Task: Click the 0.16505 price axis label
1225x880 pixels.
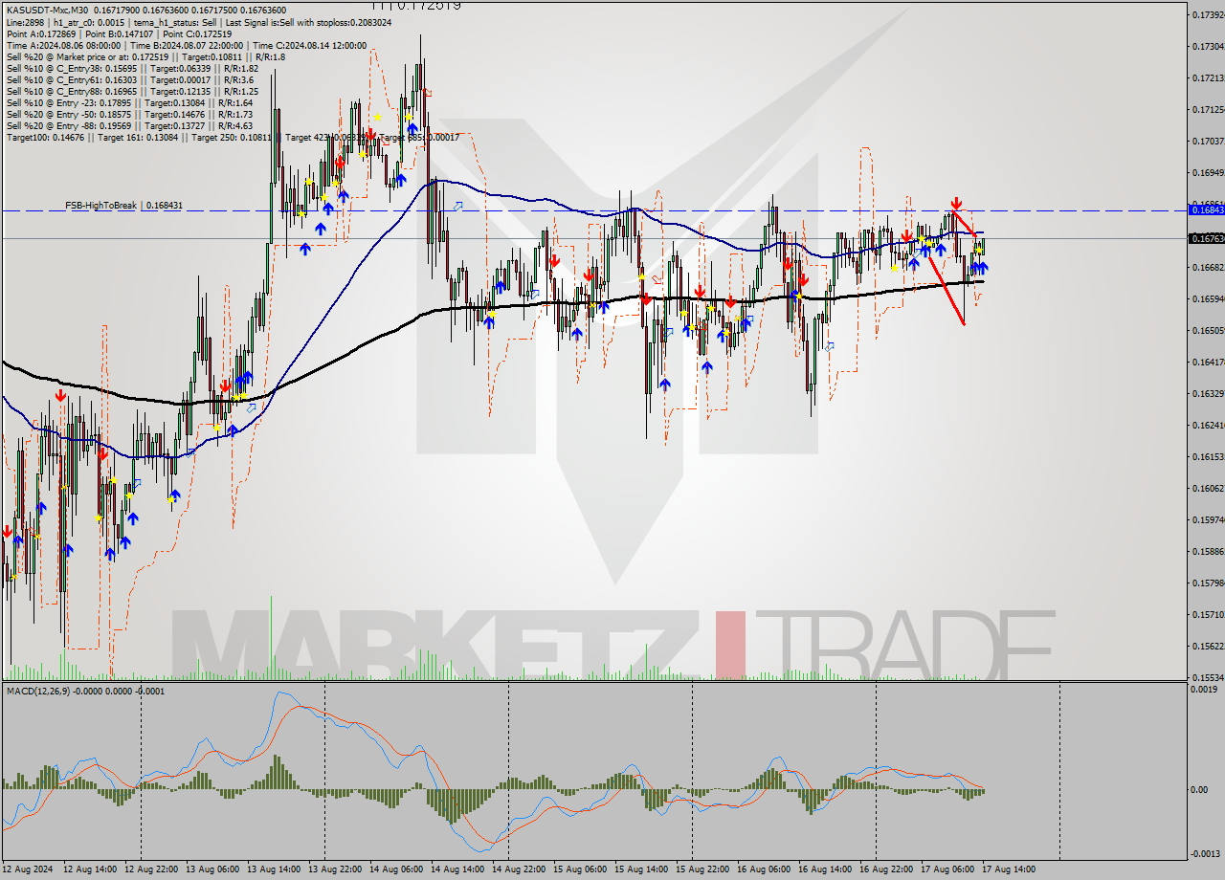Action: pos(1207,330)
